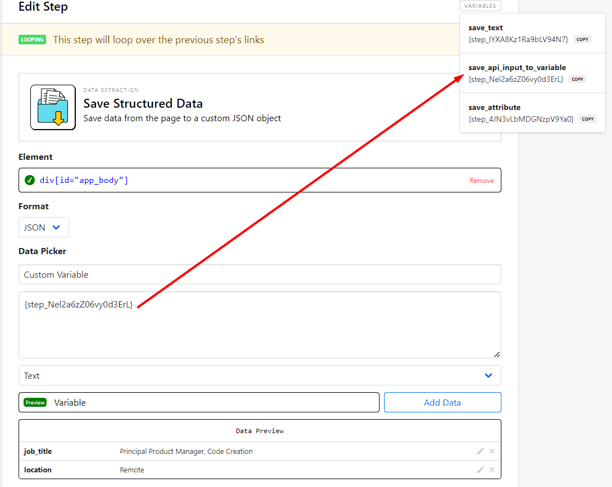The height and width of the screenshot is (487, 612).
Task: Edit the location row with pencil icon
Action: (481, 470)
